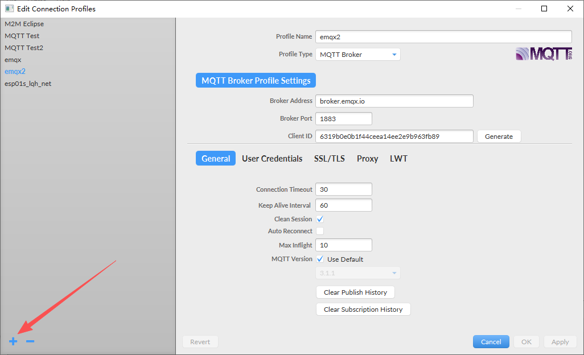Uncheck the Use Default MQTT version box
Image resolution: width=584 pixels, height=355 pixels.
pyautogui.click(x=320, y=259)
